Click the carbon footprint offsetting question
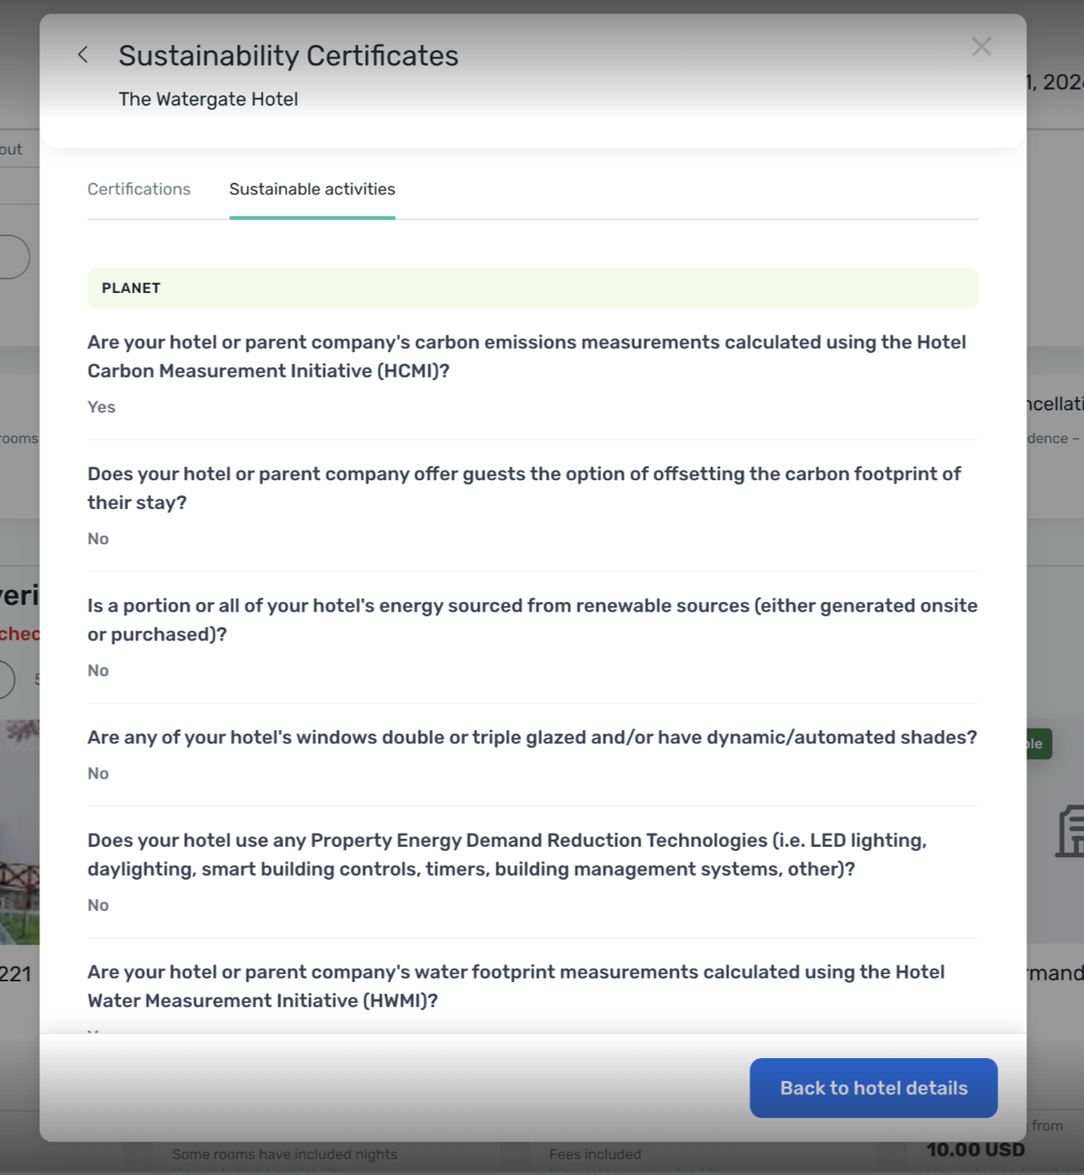The height and width of the screenshot is (1175, 1084). pos(524,487)
